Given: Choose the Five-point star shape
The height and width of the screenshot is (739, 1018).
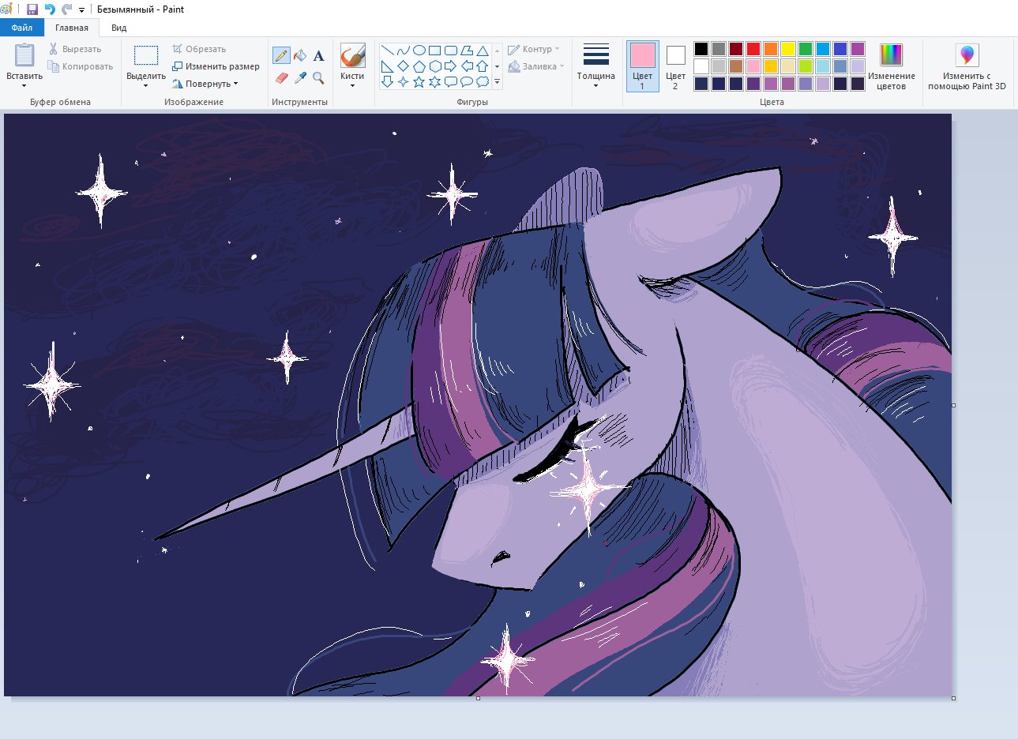Looking at the screenshot, I should tap(419, 81).
